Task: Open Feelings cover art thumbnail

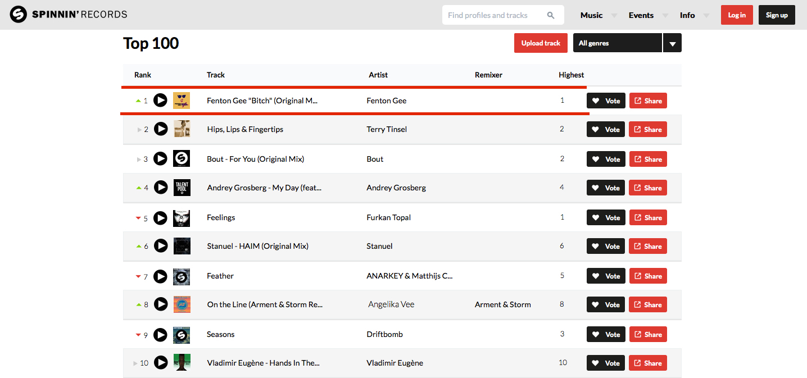Action: click(182, 217)
